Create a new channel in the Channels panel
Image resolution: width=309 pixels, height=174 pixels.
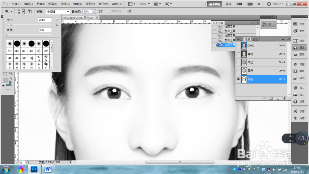278,98
